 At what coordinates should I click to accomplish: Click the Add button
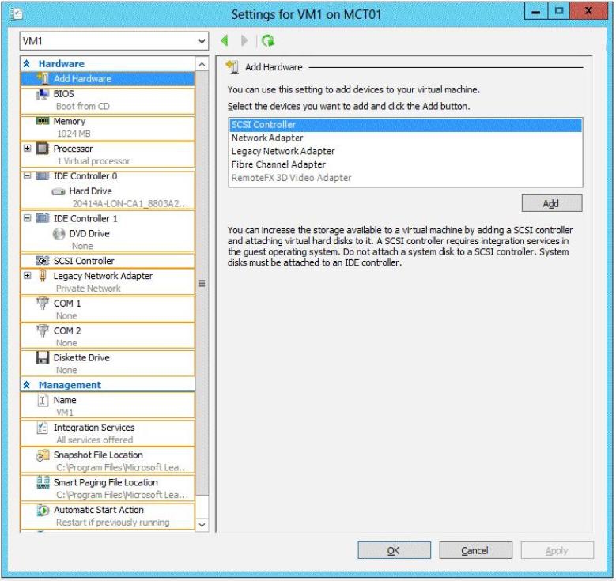[x=552, y=203]
